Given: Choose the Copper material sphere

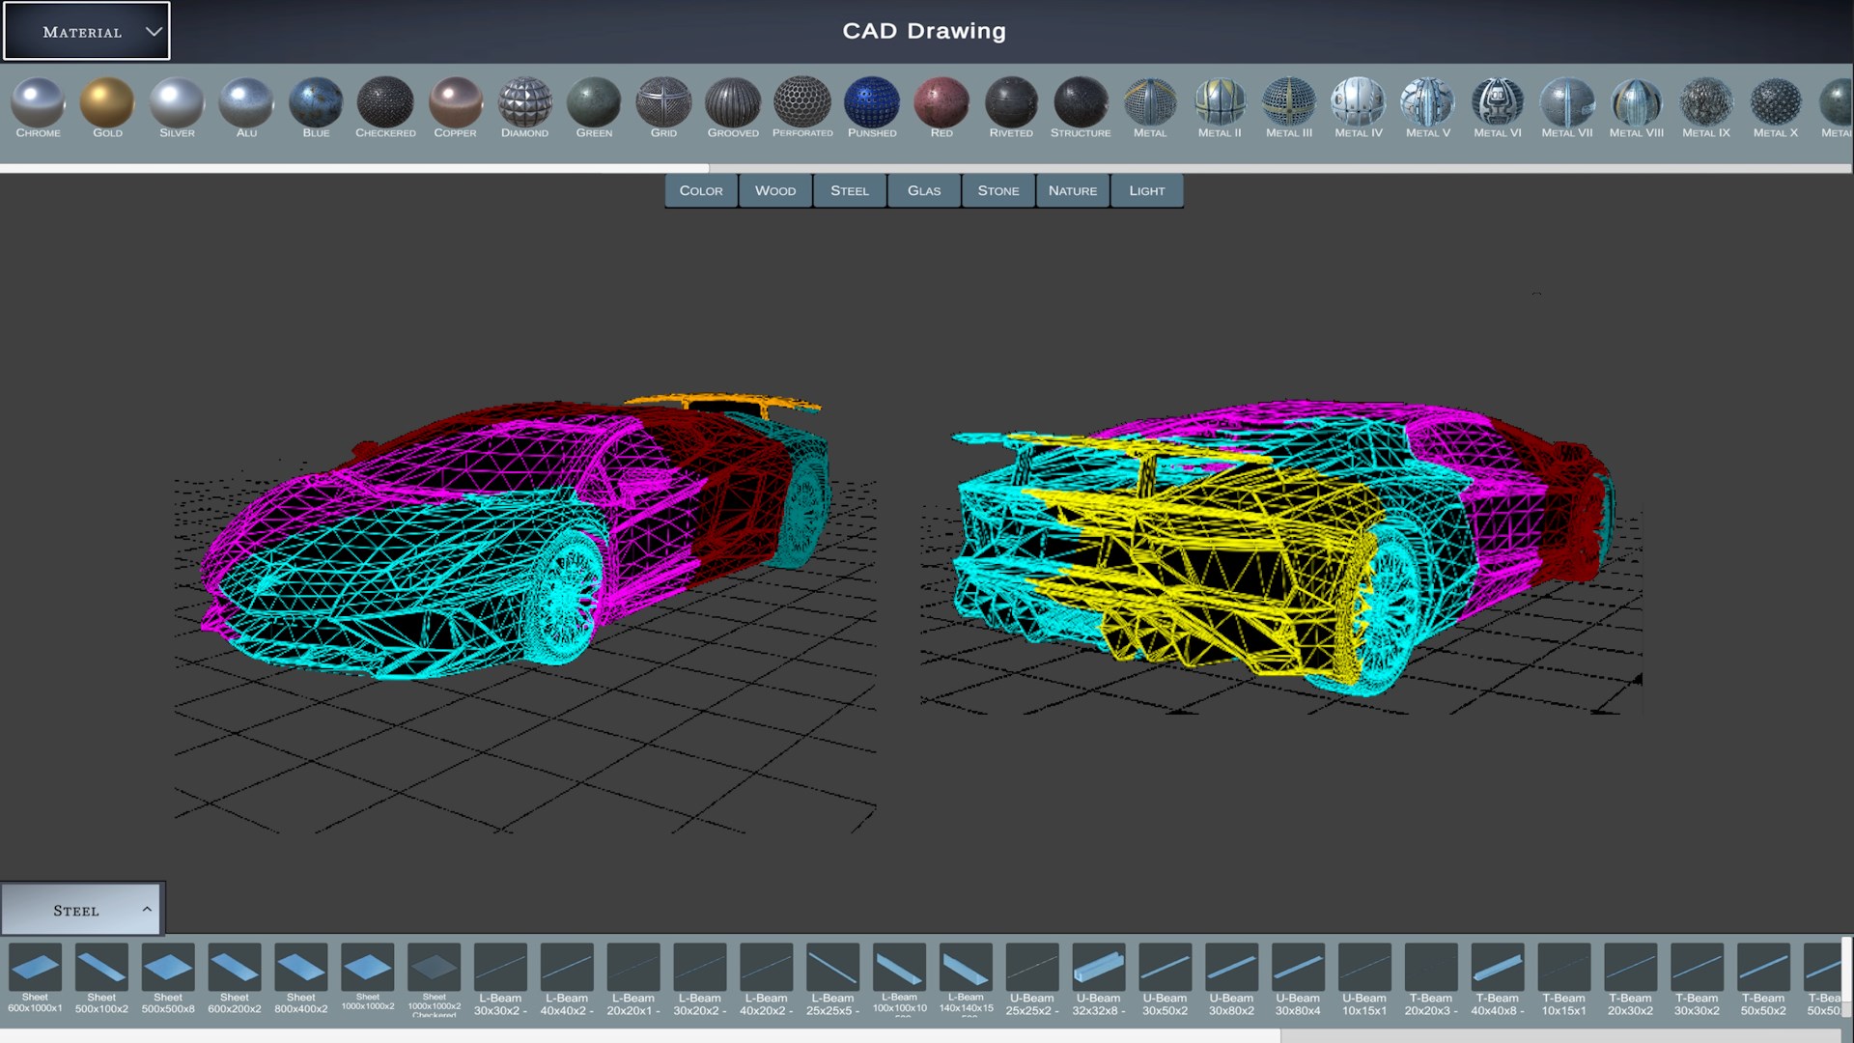Looking at the screenshot, I should click(x=455, y=103).
